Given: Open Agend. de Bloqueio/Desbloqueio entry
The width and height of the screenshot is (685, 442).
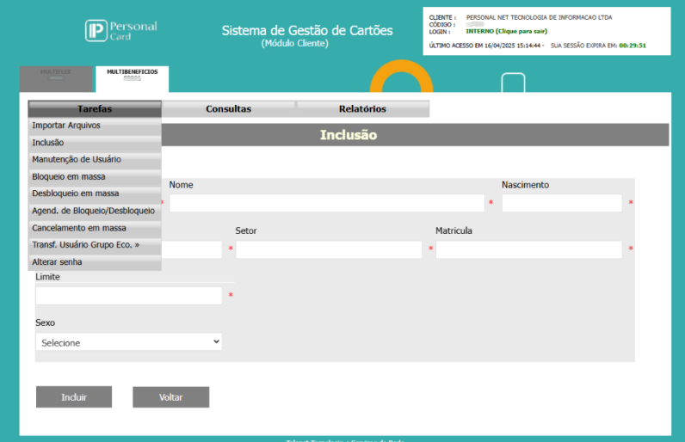Looking at the screenshot, I should coord(95,211).
